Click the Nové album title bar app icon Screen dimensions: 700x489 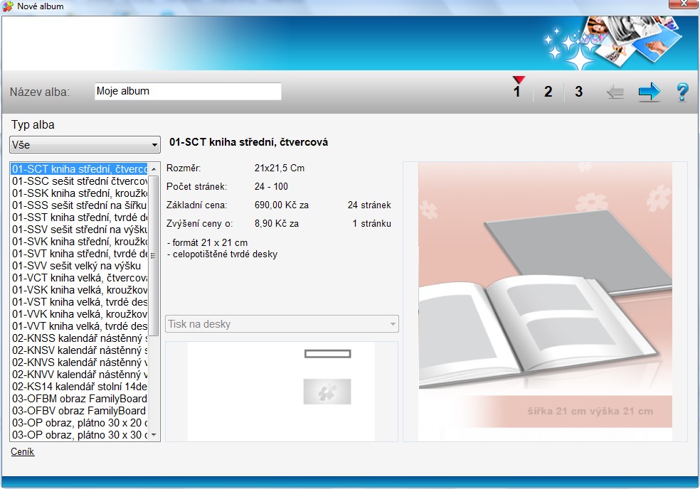point(8,6)
